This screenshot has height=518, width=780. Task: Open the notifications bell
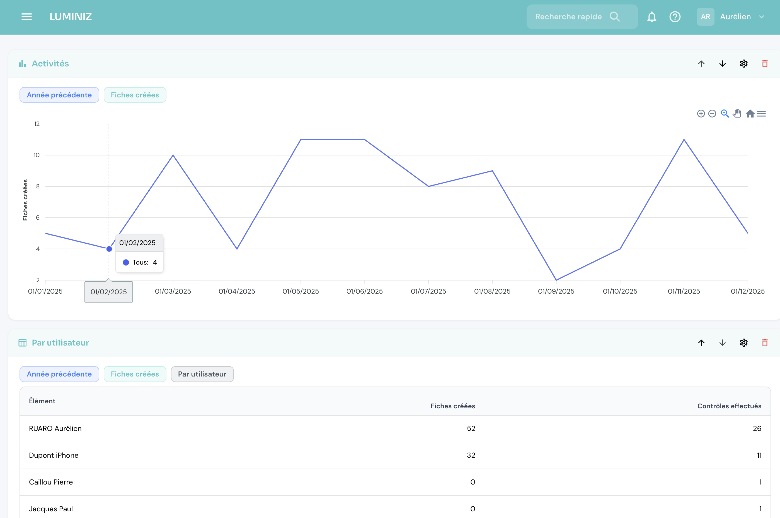(652, 16)
